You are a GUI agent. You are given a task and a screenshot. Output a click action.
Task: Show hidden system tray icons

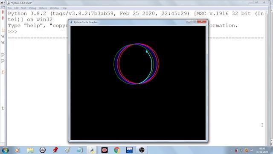coord(232,150)
